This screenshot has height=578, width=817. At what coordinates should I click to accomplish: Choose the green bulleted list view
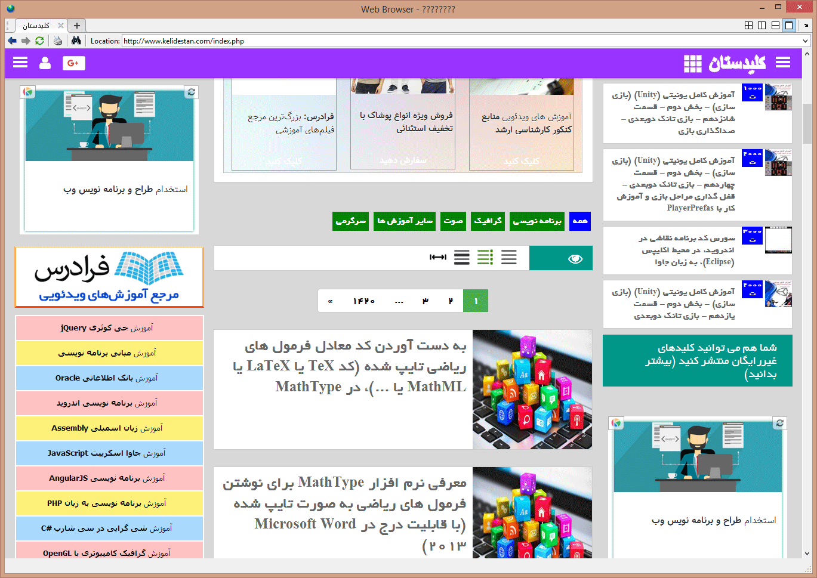coord(485,258)
